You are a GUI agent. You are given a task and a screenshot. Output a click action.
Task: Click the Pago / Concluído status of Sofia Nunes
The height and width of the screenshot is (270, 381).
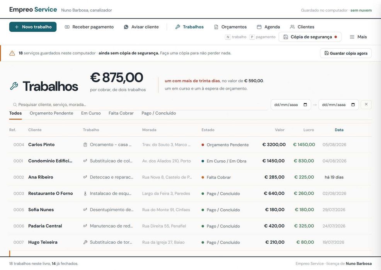pos(221,210)
